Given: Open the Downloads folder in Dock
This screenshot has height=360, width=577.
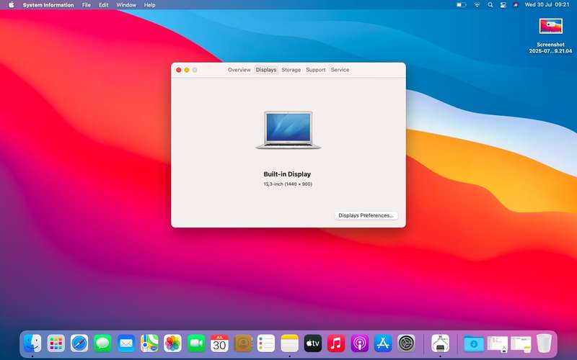Looking at the screenshot, I should pos(474,343).
